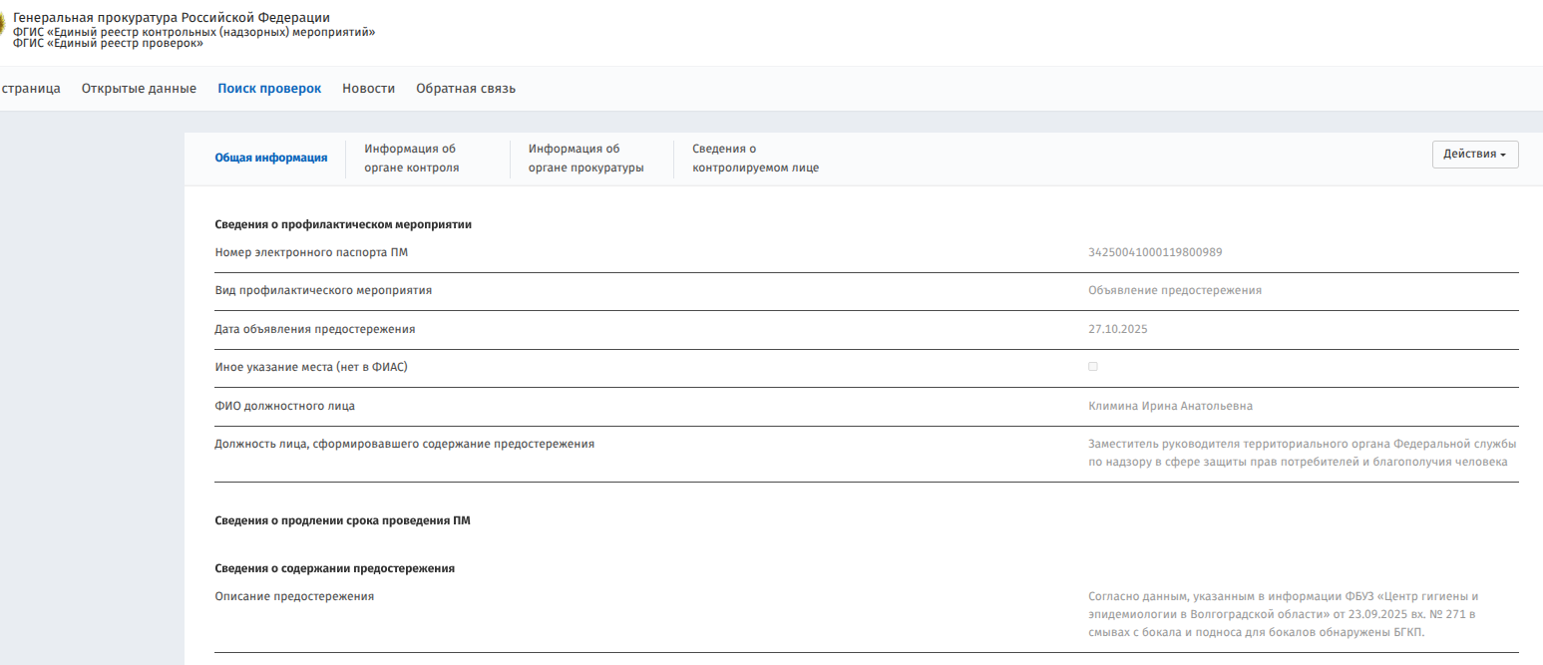Switch to Сведения о контролируемом лице tab
Image resolution: width=1543 pixels, height=665 pixels.
pos(755,158)
